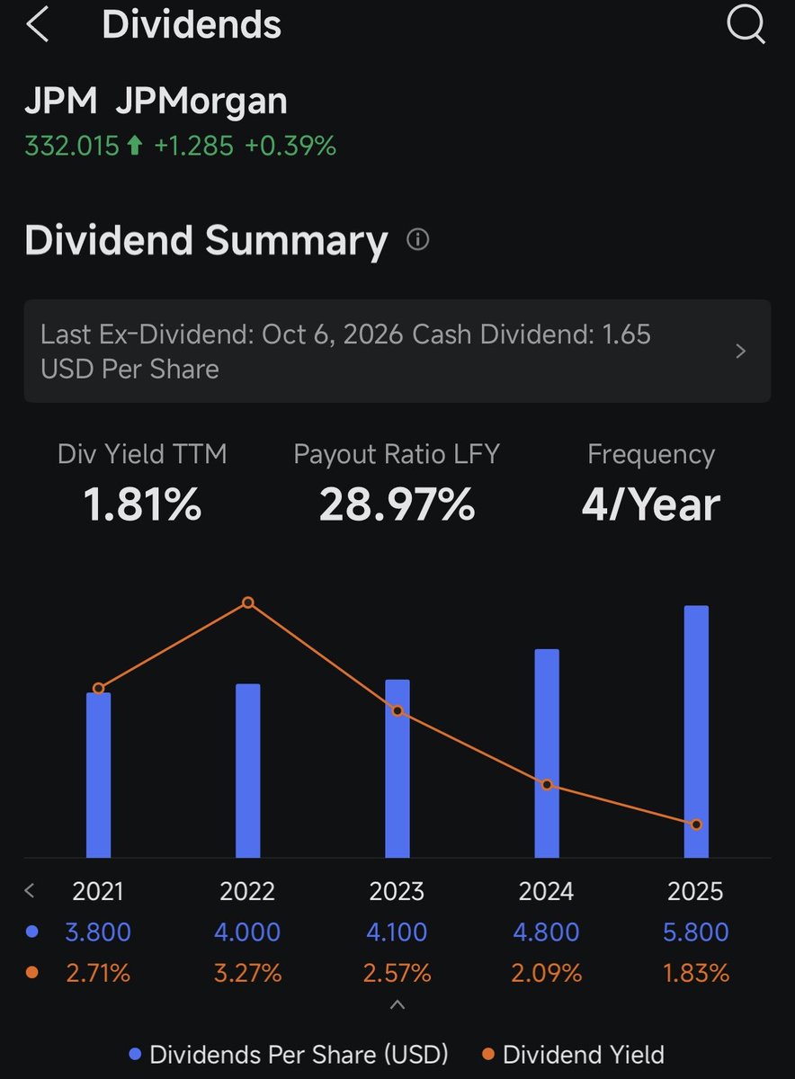Image resolution: width=795 pixels, height=1079 pixels.
Task: Open search with the magnifier icon
Action: (x=746, y=24)
